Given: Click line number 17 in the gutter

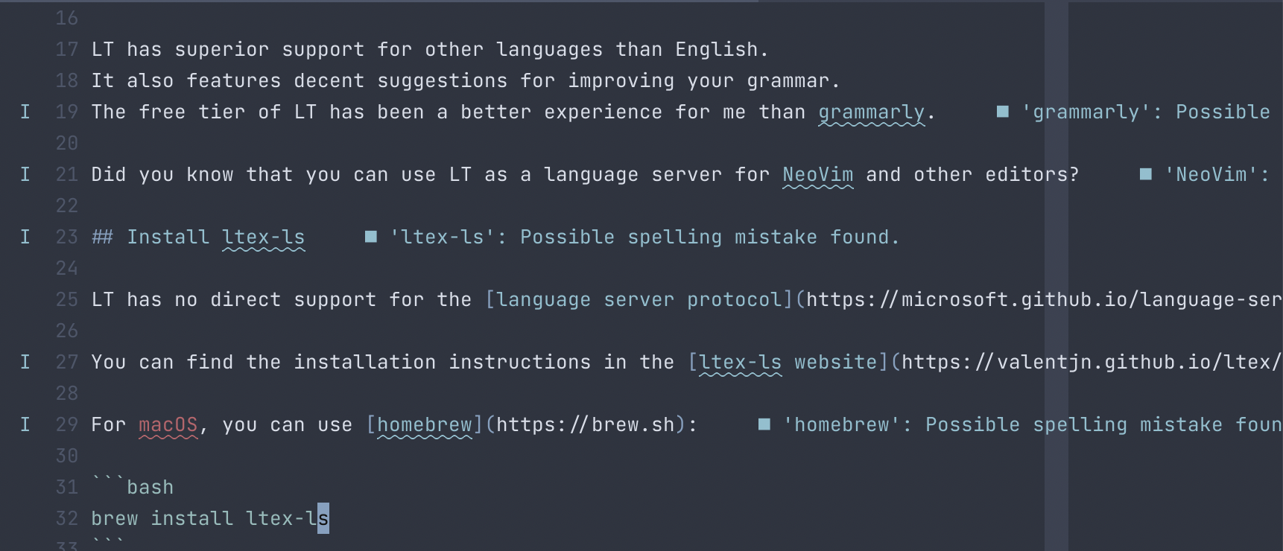Looking at the screenshot, I should (67, 49).
